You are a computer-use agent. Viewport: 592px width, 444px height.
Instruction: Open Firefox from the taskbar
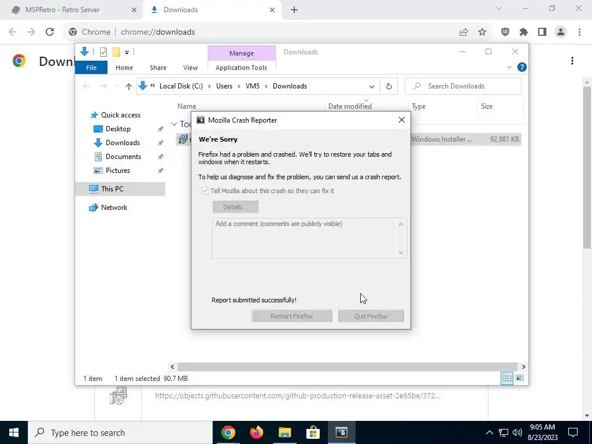[x=257, y=432]
